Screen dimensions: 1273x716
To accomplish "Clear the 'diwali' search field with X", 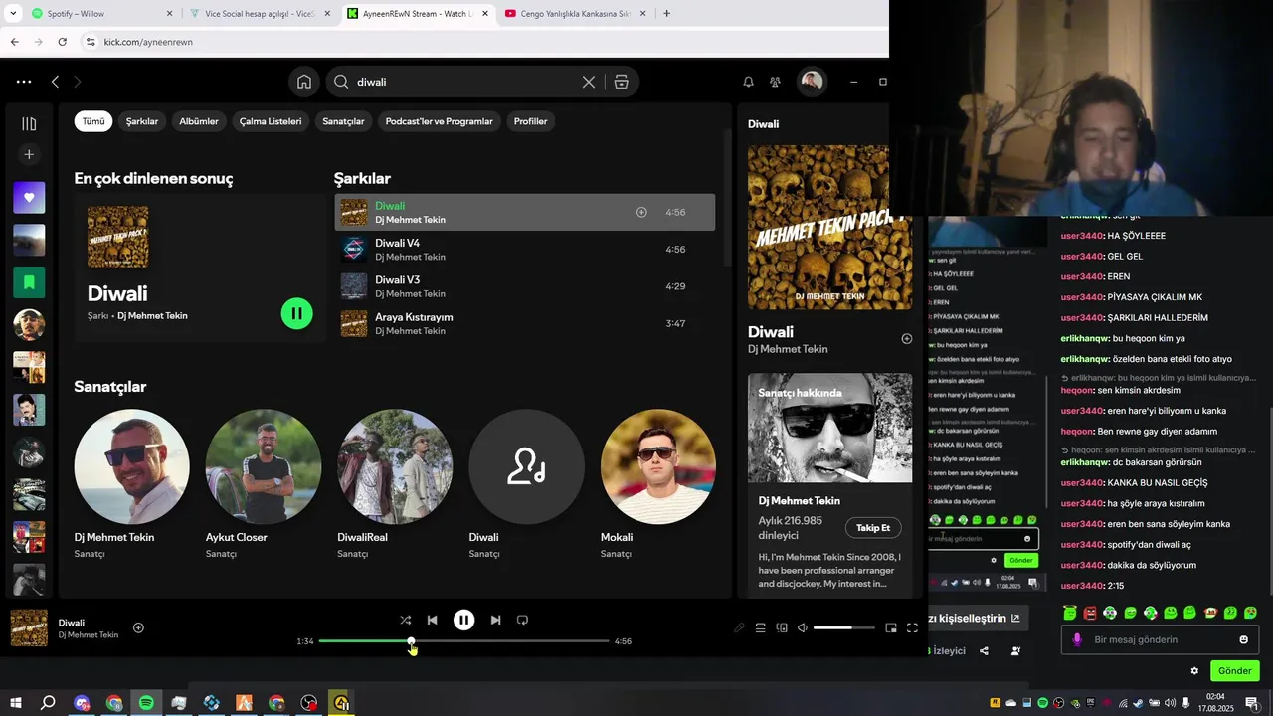I will [x=589, y=82].
